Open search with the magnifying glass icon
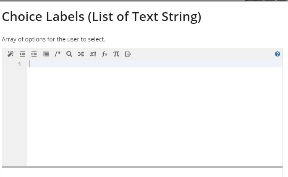Screen dimensions: 288x177 pos(69,54)
